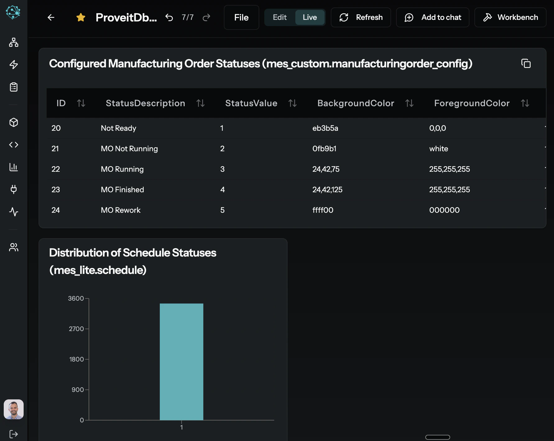
Task: Open the team members icon in sidebar
Action: pyautogui.click(x=13, y=247)
